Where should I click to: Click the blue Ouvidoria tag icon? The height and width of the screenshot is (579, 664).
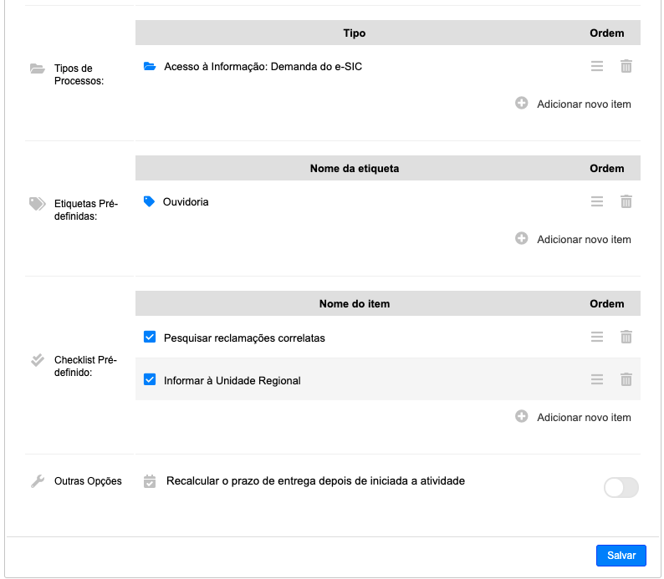149,201
